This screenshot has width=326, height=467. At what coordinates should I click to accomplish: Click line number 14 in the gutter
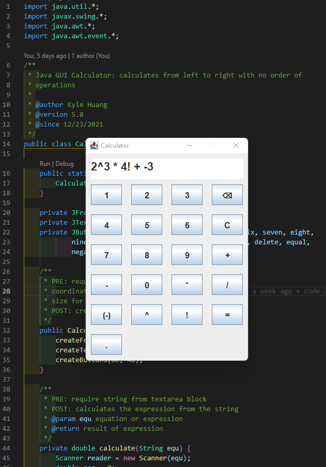(7, 144)
